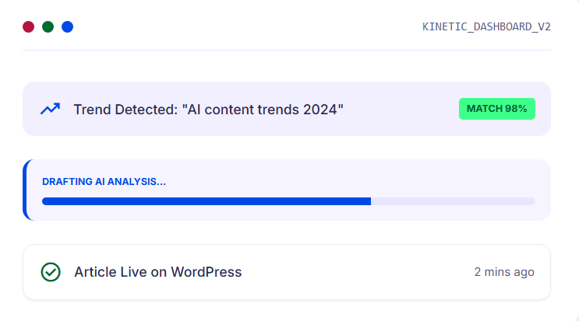This screenshot has width=579, height=321.
Task: Click the unfilled pale portion of progress bar
Action: click(452, 201)
